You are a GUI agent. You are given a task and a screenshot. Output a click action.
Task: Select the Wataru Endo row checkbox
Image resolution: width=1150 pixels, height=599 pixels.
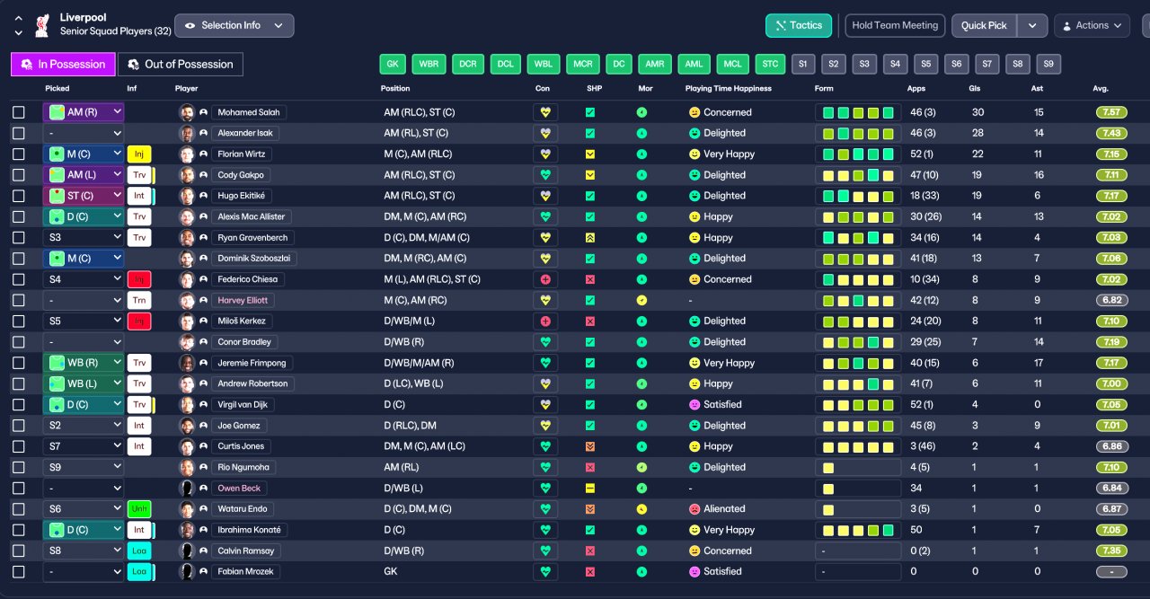pyautogui.click(x=19, y=508)
